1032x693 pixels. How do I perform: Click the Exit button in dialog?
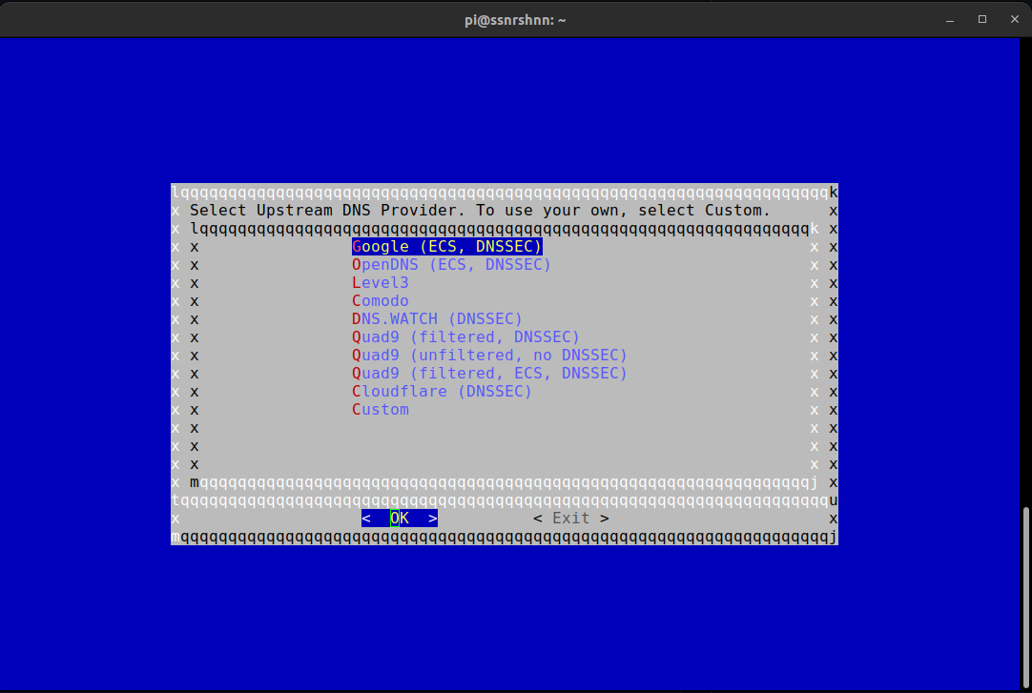click(570, 518)
